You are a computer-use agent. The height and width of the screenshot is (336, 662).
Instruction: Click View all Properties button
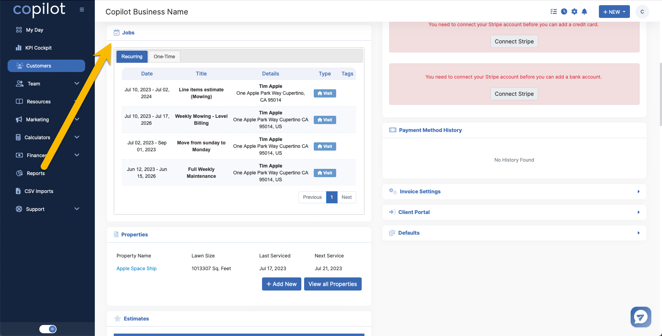coord(333,284)
